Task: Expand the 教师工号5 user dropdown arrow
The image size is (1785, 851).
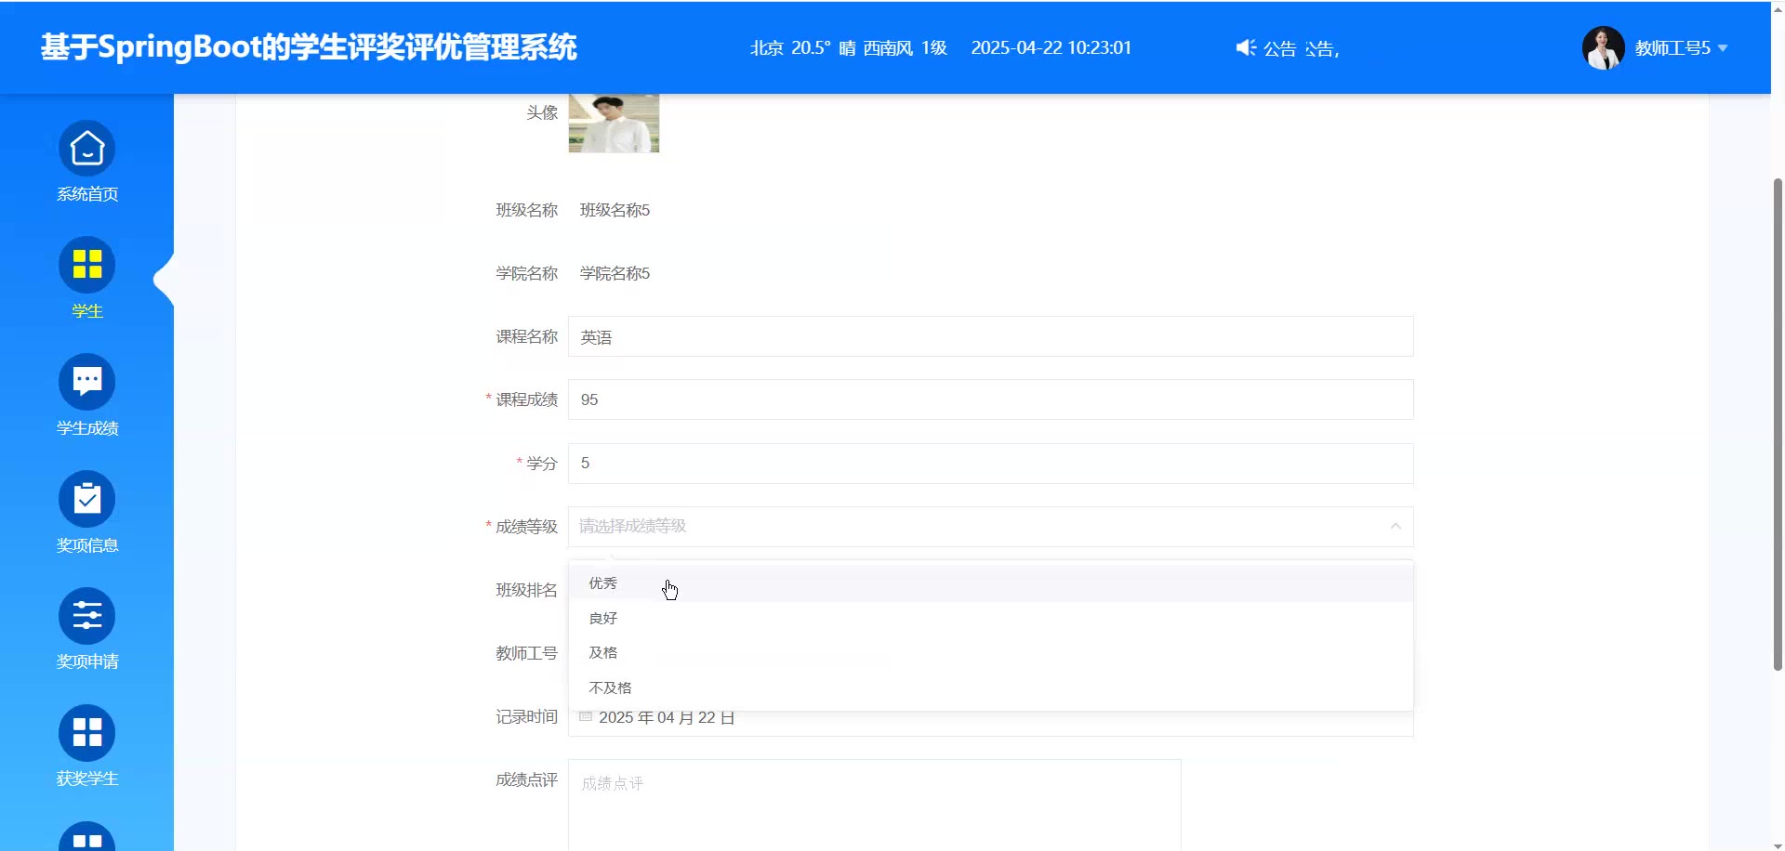Action: tap(1723, 48)
